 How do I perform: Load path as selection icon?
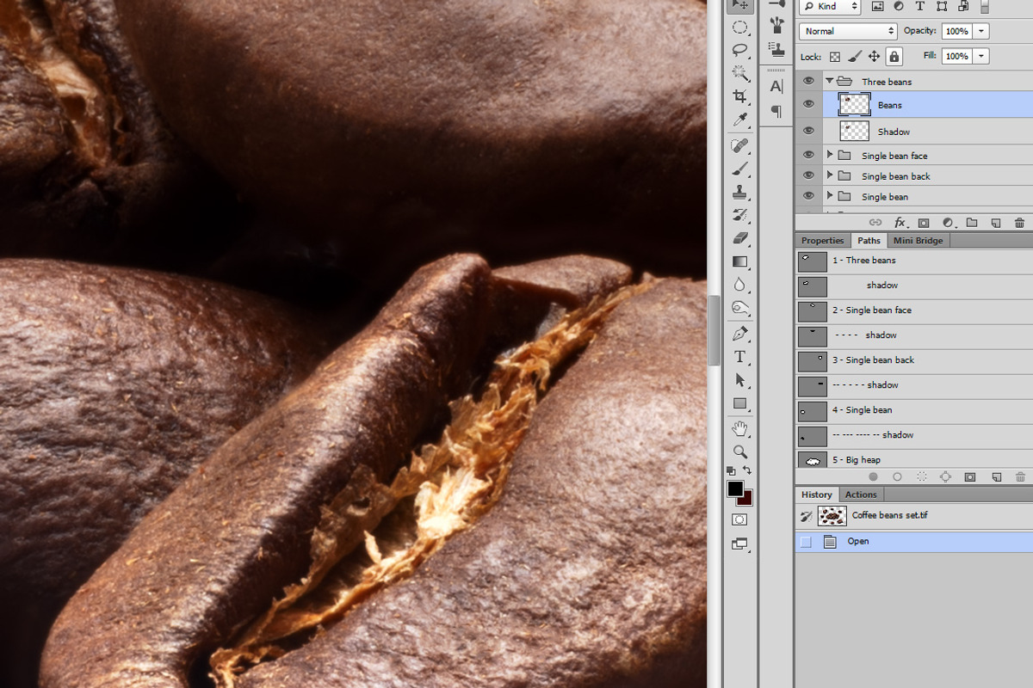pyautogui.click(x=921, y=476)
